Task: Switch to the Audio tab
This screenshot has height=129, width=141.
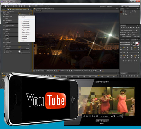Action: 127,9
